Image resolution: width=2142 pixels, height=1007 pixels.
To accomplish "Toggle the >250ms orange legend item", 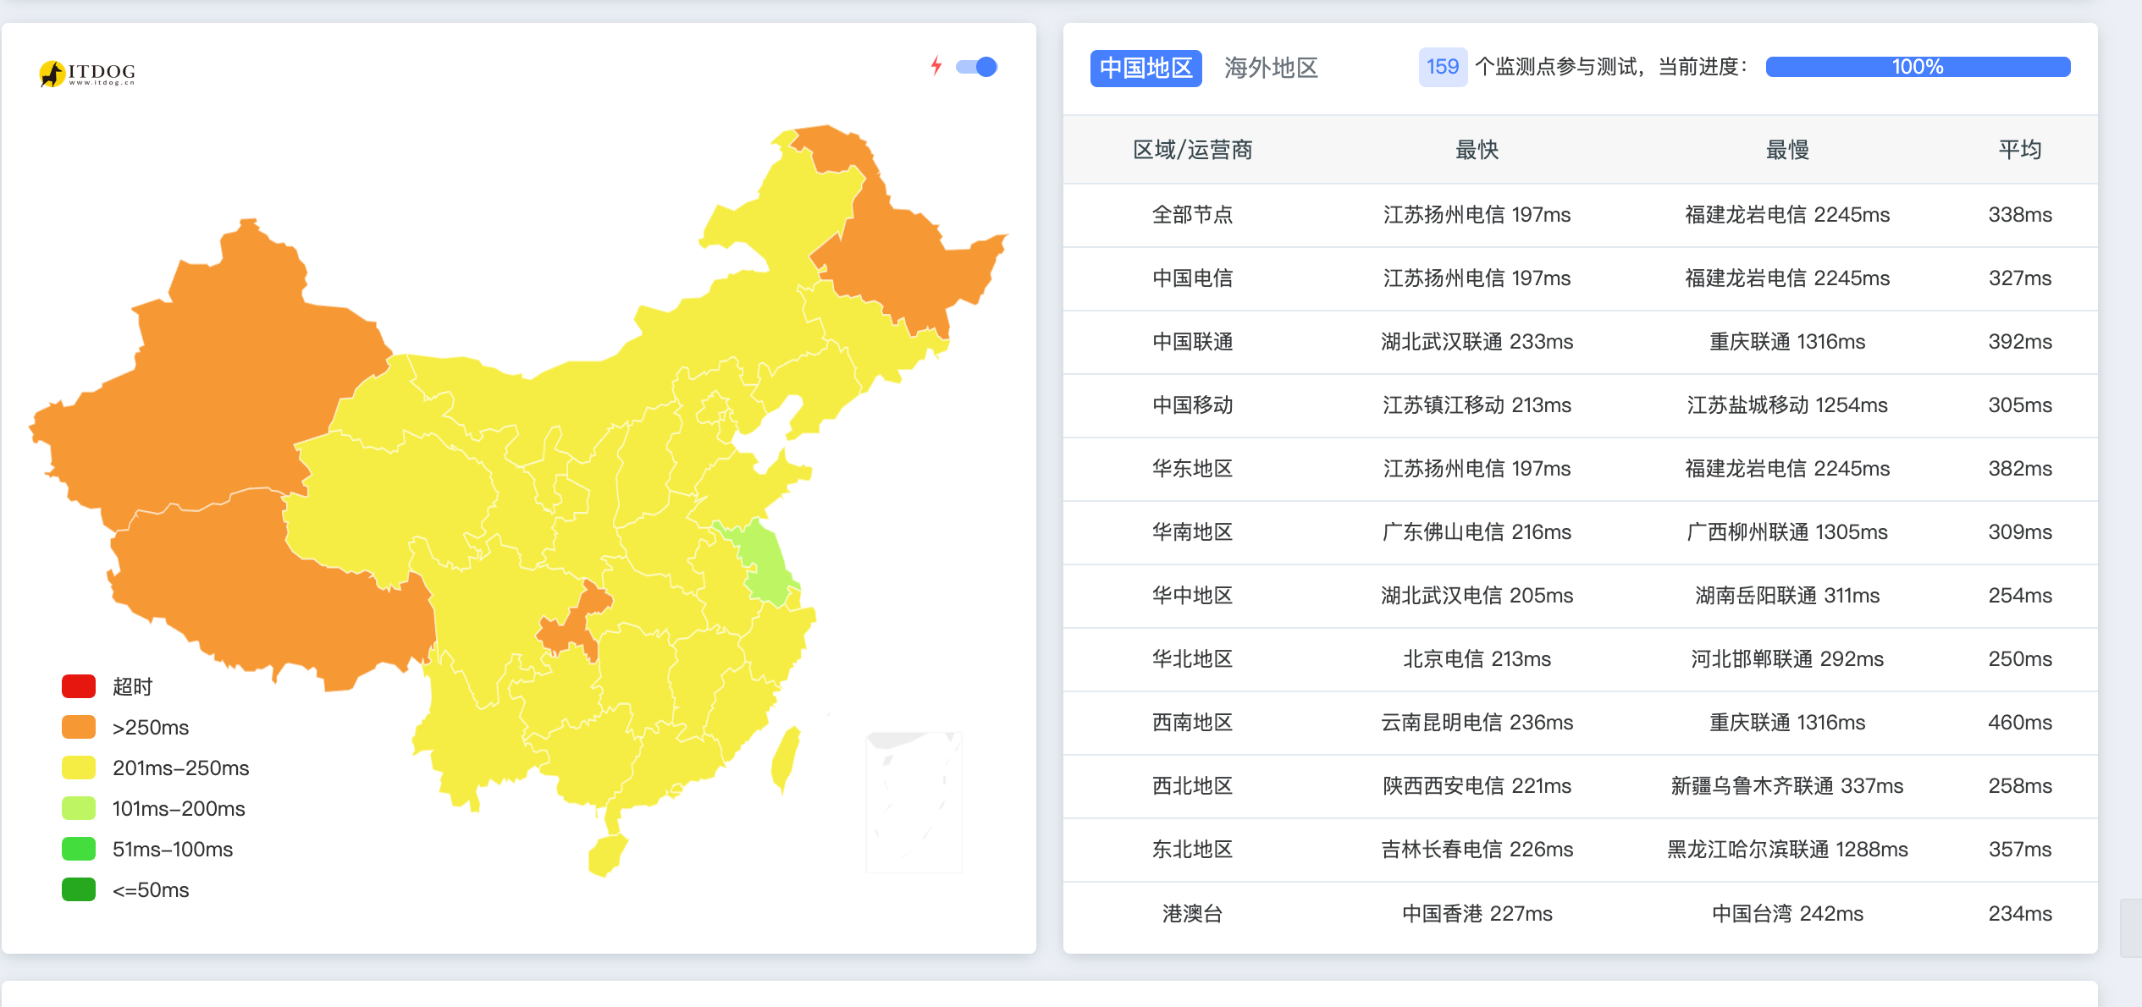I will pyautogui.click(x=79, y=727).
